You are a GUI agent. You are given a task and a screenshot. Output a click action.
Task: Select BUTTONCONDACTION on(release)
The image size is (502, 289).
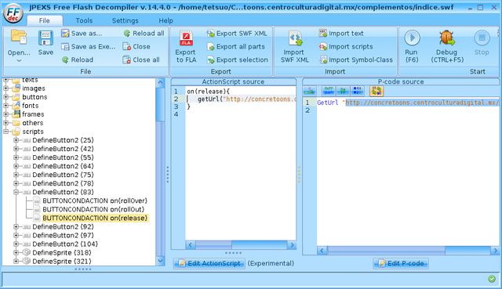(95, 218)
